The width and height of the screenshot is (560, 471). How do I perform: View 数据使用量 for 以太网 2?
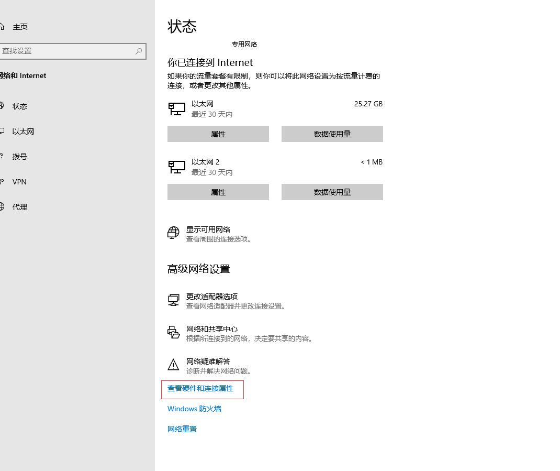332,192
